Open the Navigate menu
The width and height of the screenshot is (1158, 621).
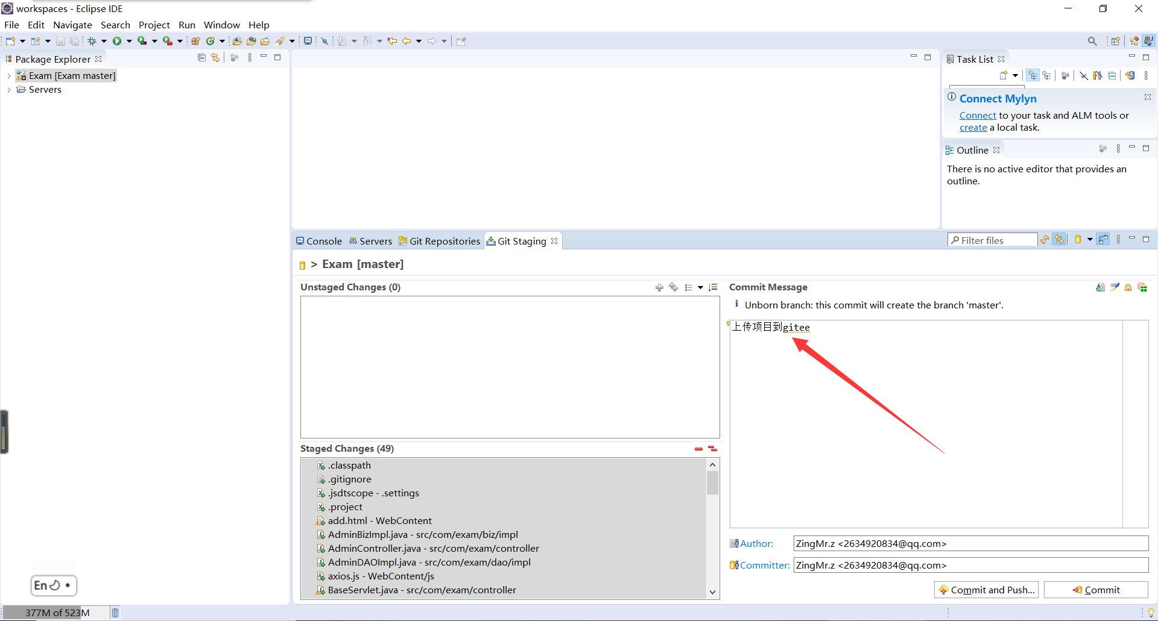click(72, 25)
